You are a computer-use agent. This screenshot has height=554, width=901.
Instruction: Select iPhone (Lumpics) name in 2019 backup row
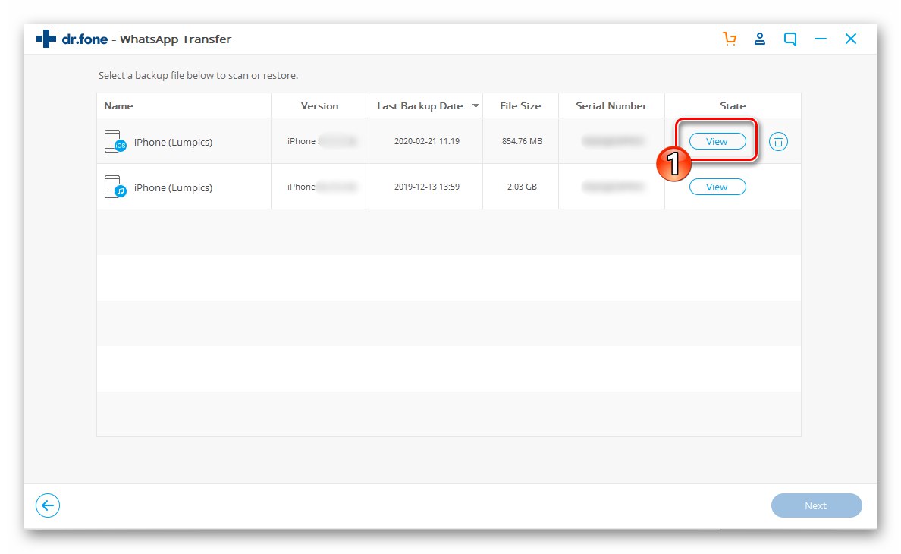click(x=173, y=187)
